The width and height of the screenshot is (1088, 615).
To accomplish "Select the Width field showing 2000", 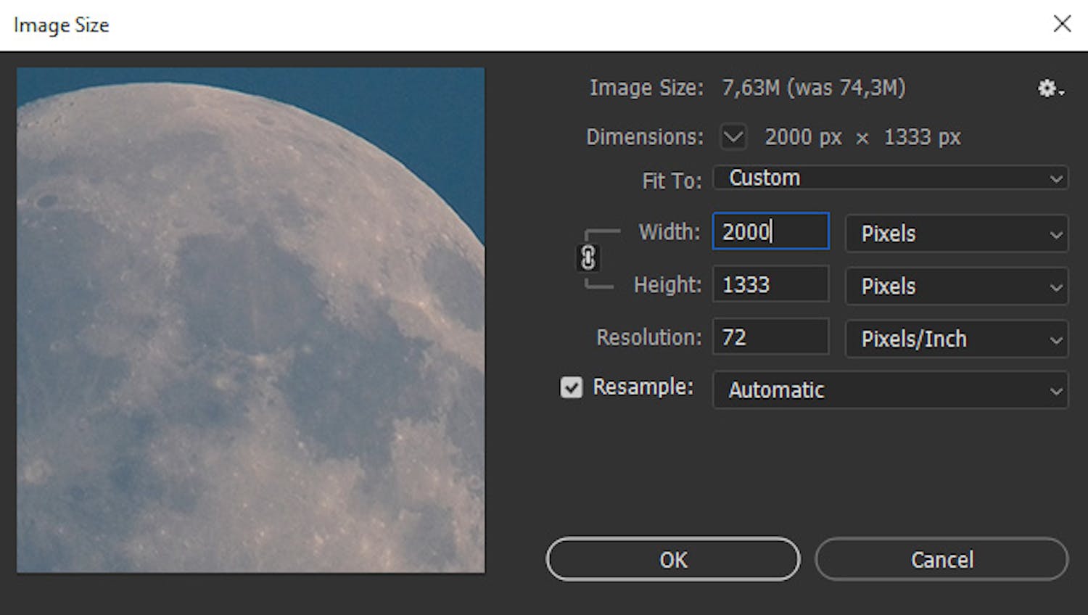I will pyautogui.click(x=770, y=231).
